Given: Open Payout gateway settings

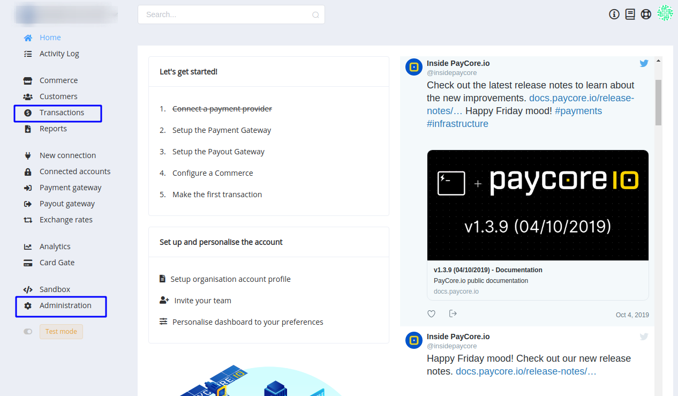Looking at the screenshot, I should tap(67, 204).
